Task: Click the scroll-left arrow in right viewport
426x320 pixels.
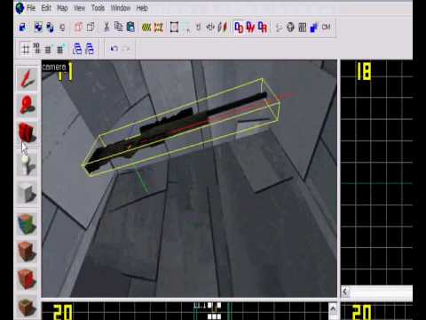Action: 345,292
